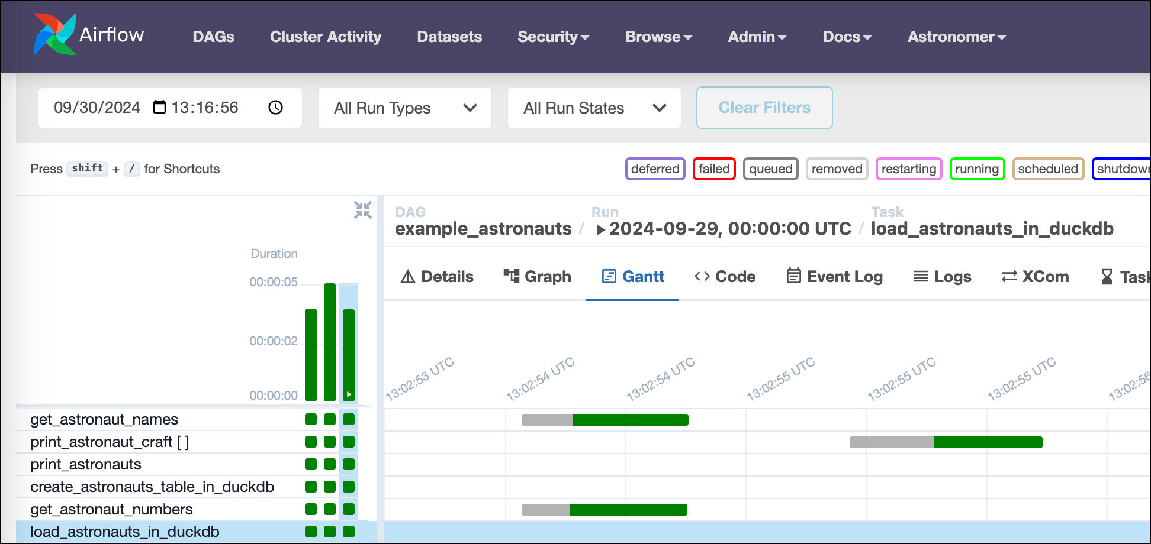Click the running status legend badge

[x=977, y=169]
